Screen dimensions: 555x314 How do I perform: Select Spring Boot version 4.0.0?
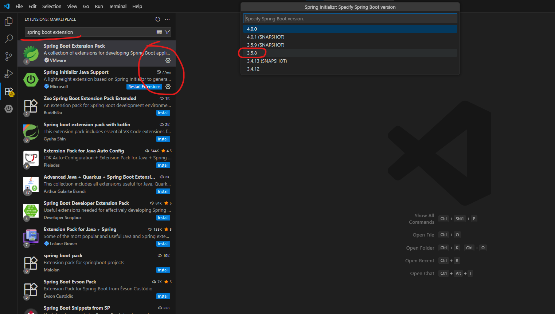click(350, 29)
